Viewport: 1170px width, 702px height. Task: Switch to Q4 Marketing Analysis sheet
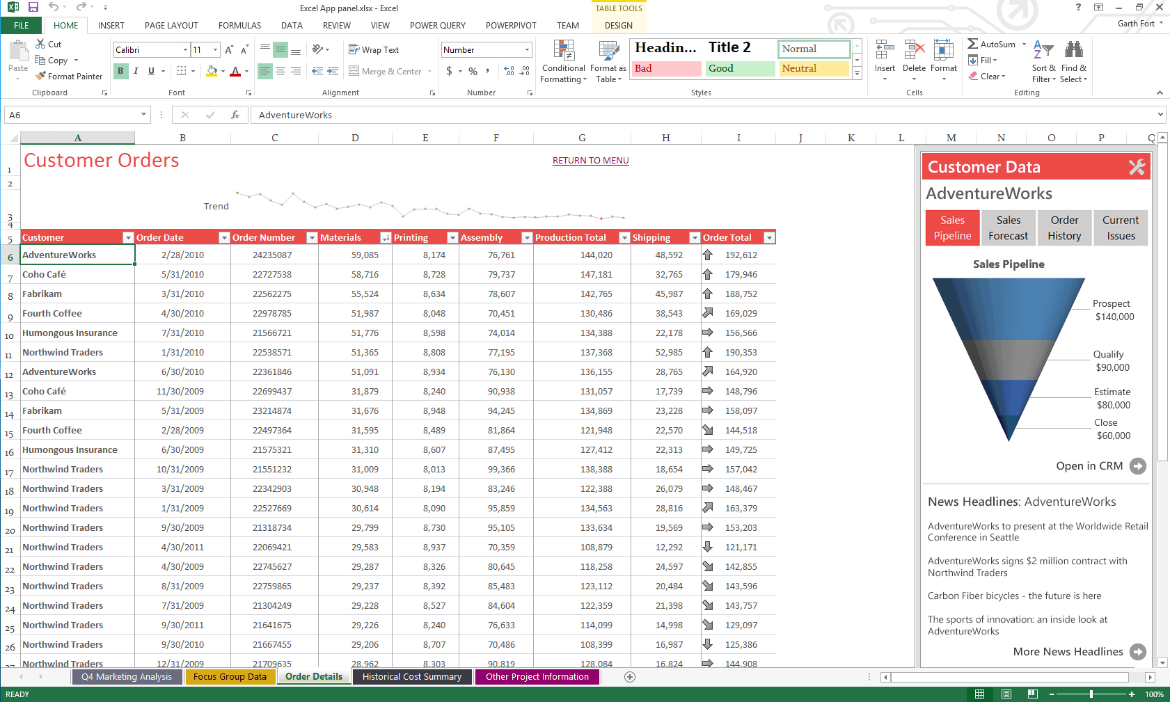click(x=127, y=677)
